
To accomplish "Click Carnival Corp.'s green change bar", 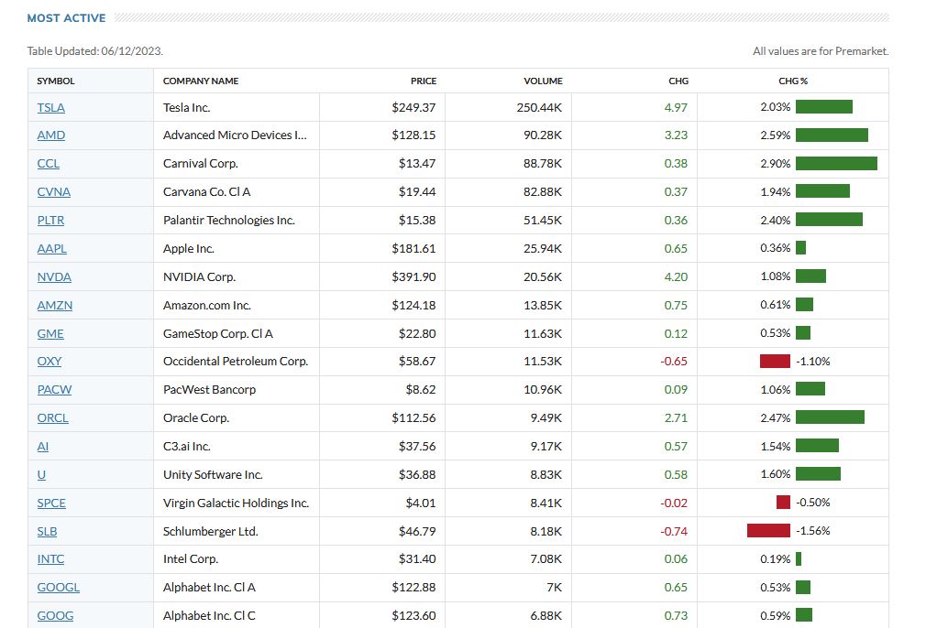I will click(x=836, y=164).
